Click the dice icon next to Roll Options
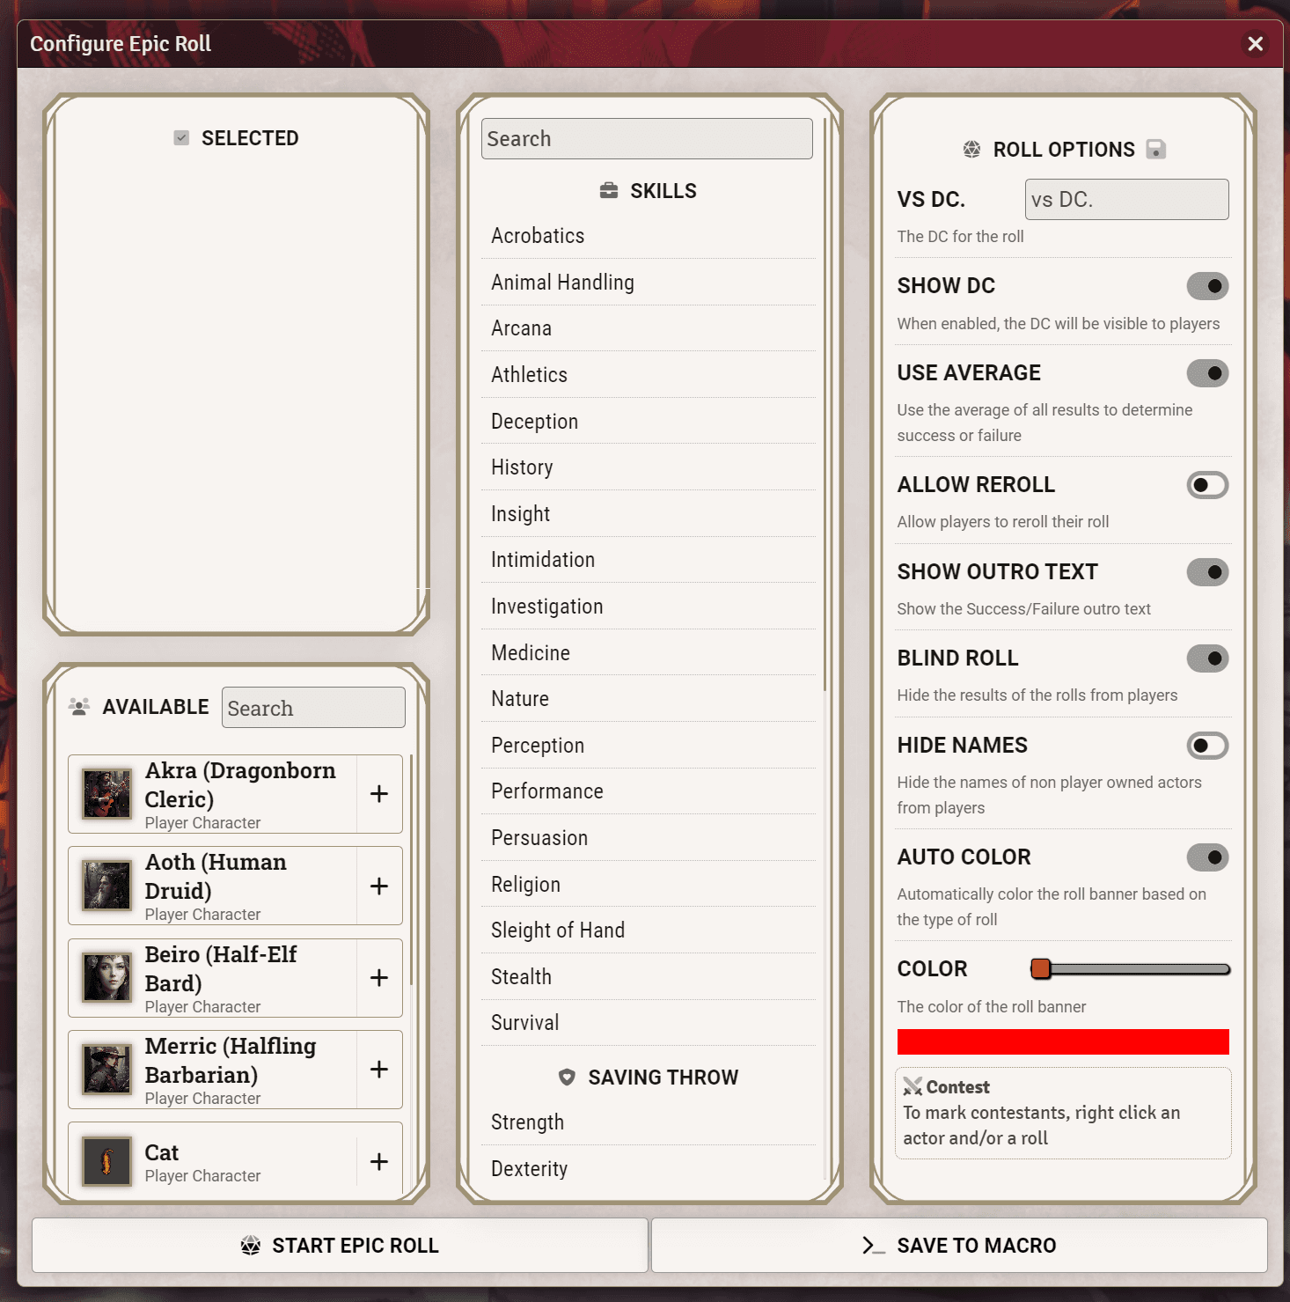 click(x=971, y=149)
